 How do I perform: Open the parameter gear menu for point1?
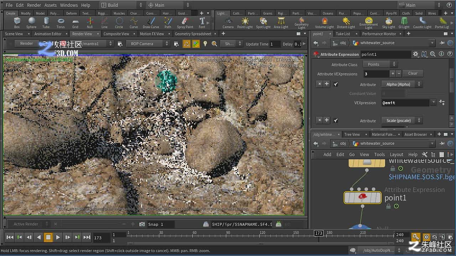(415, 54)
